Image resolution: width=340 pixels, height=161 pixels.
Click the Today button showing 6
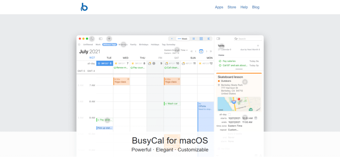coord(201,51)
